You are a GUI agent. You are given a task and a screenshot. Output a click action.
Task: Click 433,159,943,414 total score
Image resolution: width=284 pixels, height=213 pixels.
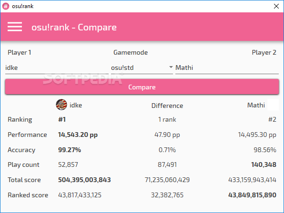pyautogui.click(x=252, y=180)
